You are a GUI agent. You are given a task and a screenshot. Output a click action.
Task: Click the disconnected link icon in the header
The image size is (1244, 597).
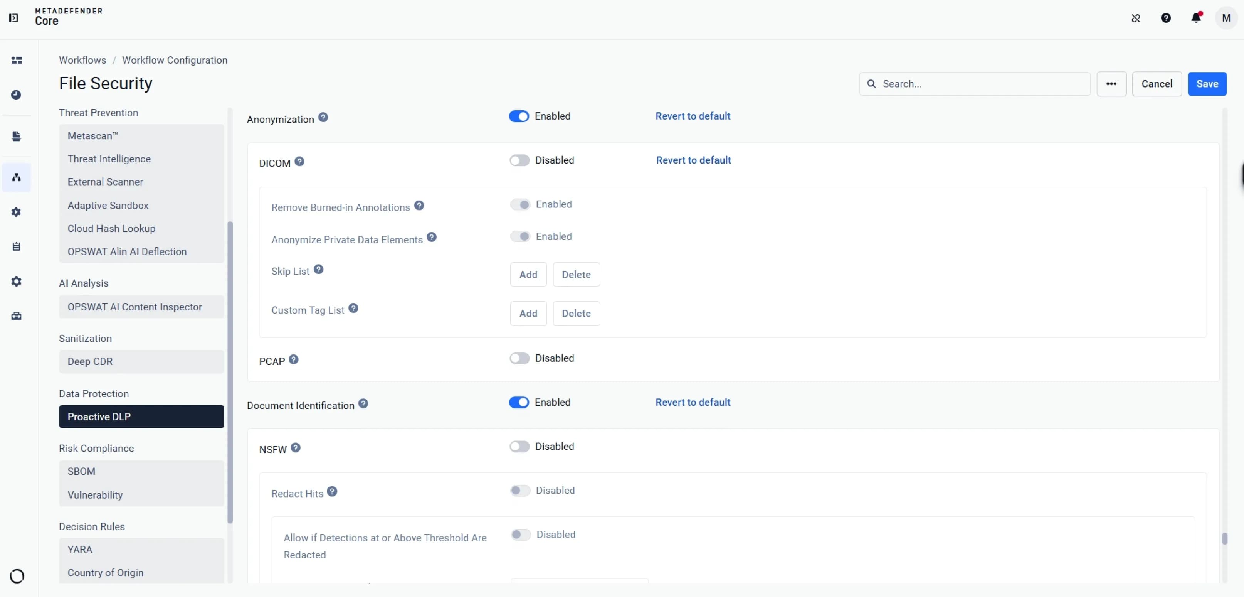click(x=1136, y=18)
